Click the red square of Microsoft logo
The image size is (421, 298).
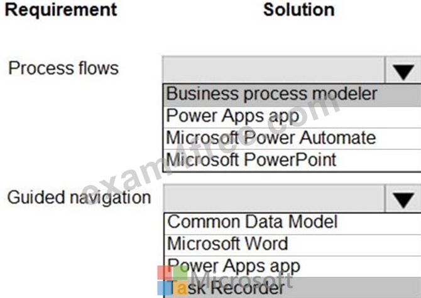point(165,272)
